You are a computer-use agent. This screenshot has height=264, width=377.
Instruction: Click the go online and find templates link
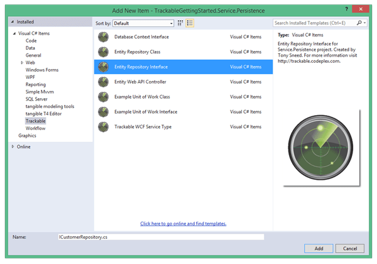pos(183,223)
